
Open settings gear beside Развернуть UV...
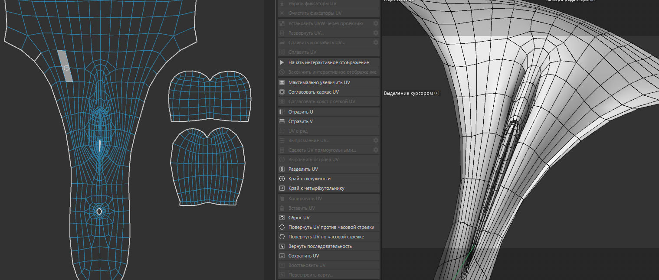pyautogui.click(x=376, y=33)
